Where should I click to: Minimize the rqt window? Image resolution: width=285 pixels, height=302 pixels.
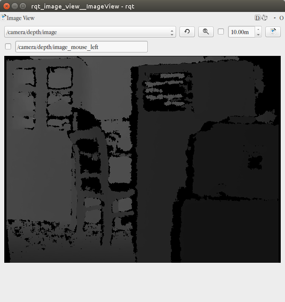coord(15,6)
